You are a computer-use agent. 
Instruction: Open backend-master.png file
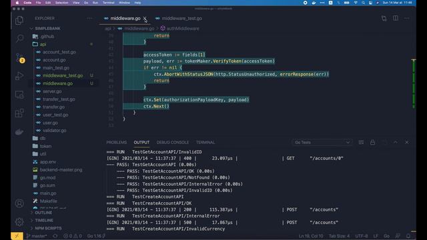point(61,169)
